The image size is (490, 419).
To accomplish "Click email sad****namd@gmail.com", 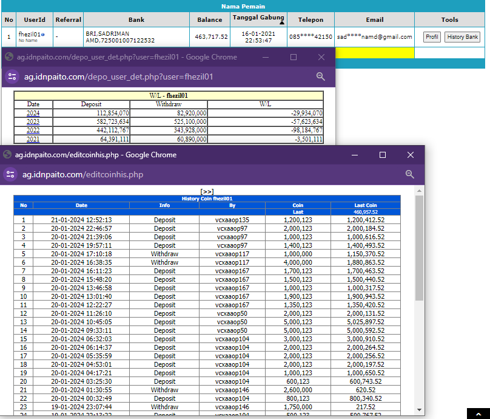I will coord(374,37).
